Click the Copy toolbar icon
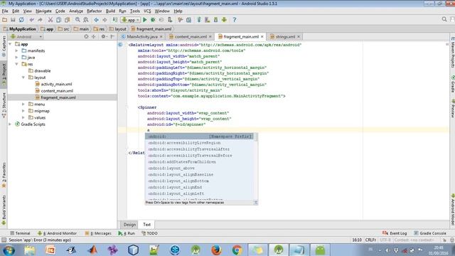This screenshot has height=256, width=455. point(58,20)
